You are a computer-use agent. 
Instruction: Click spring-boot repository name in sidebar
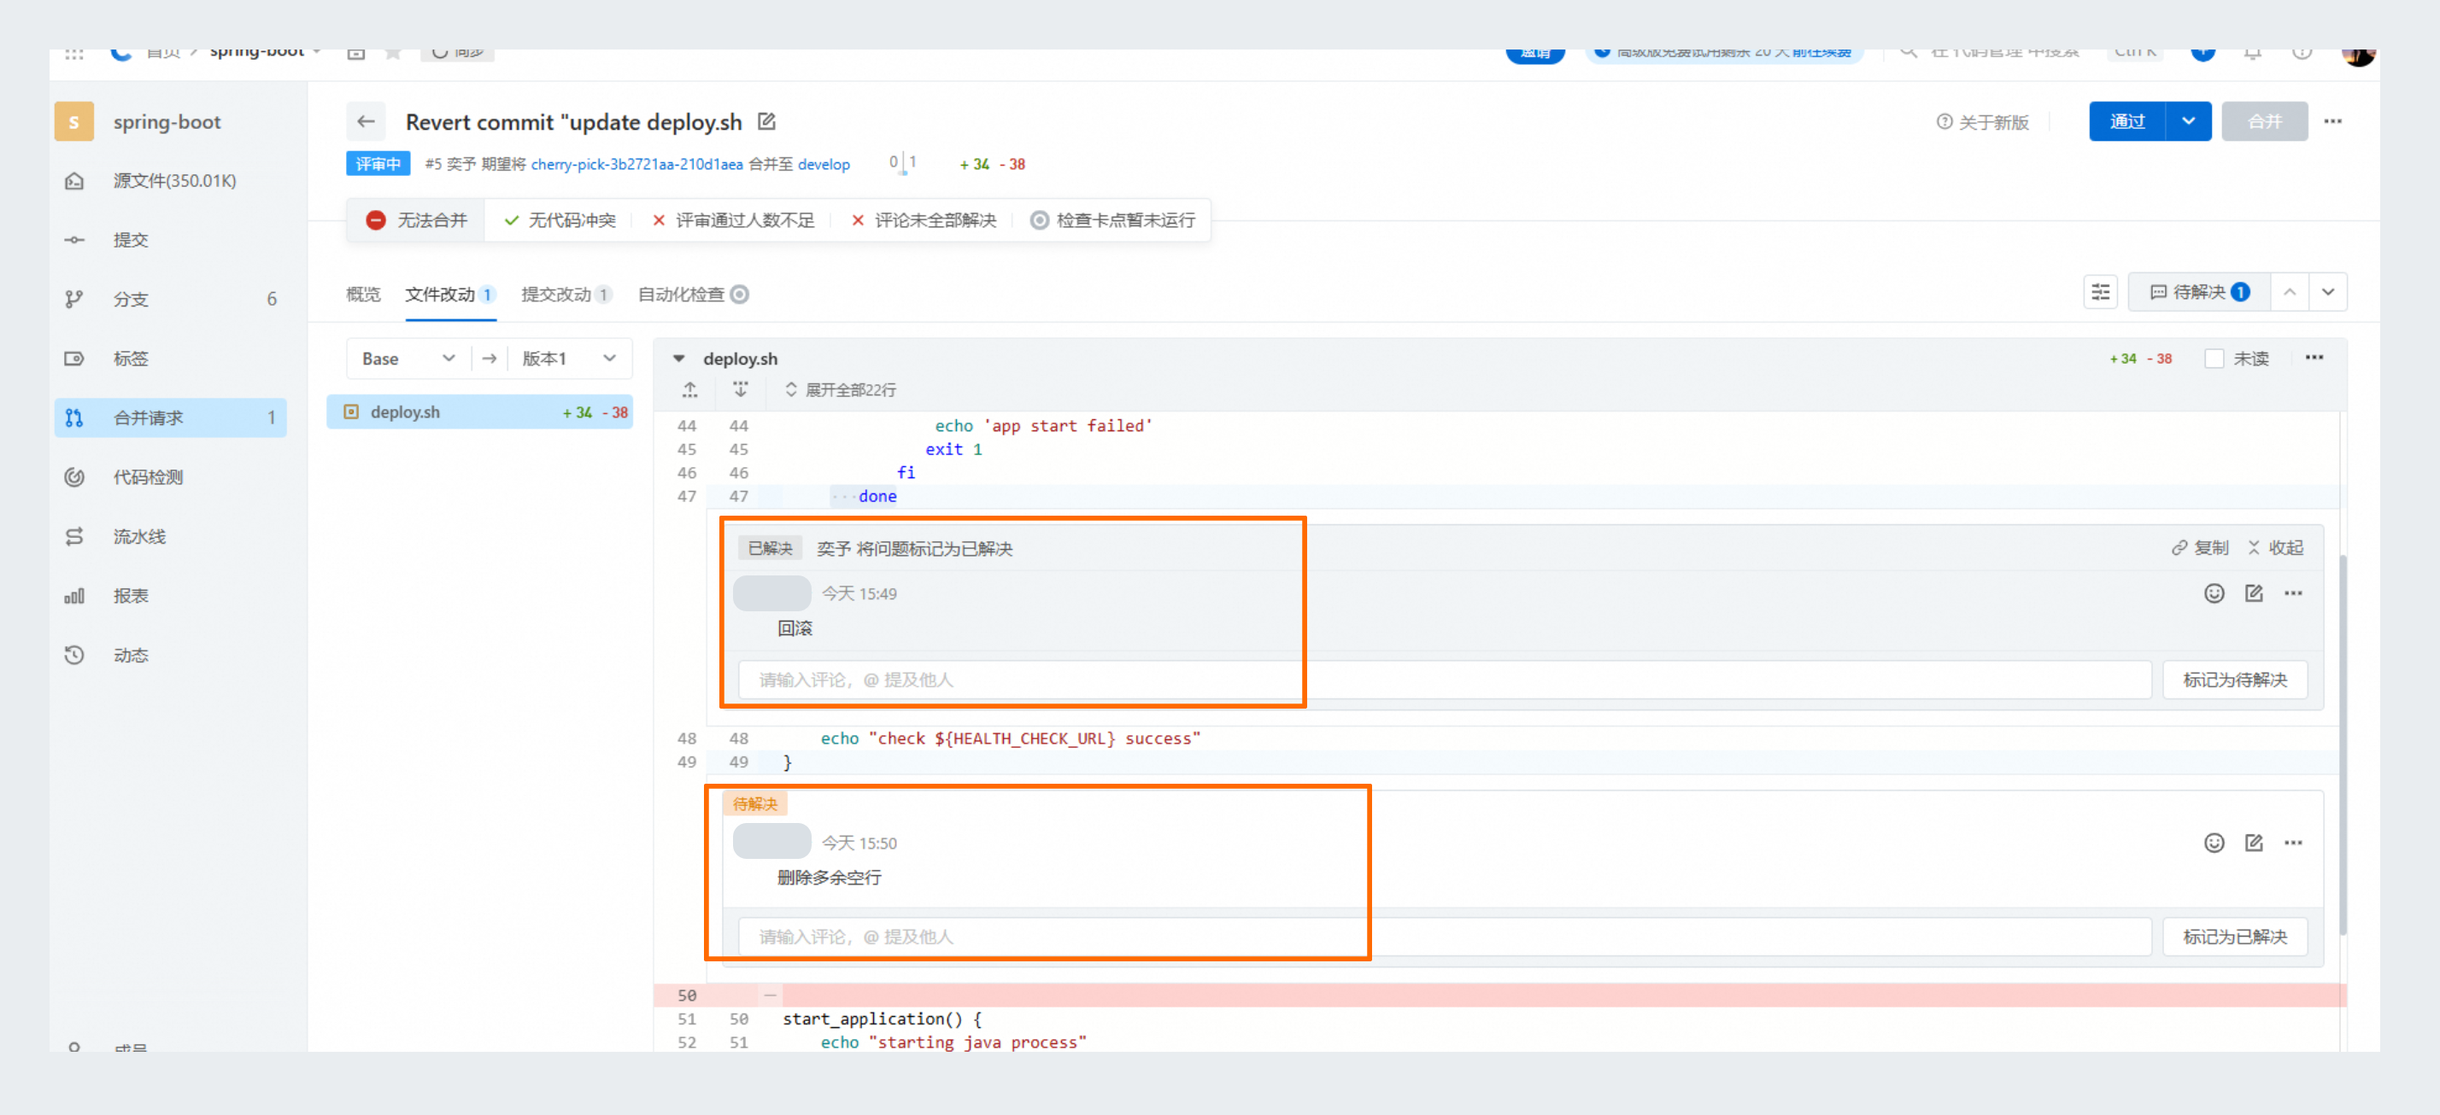[167, 121]
